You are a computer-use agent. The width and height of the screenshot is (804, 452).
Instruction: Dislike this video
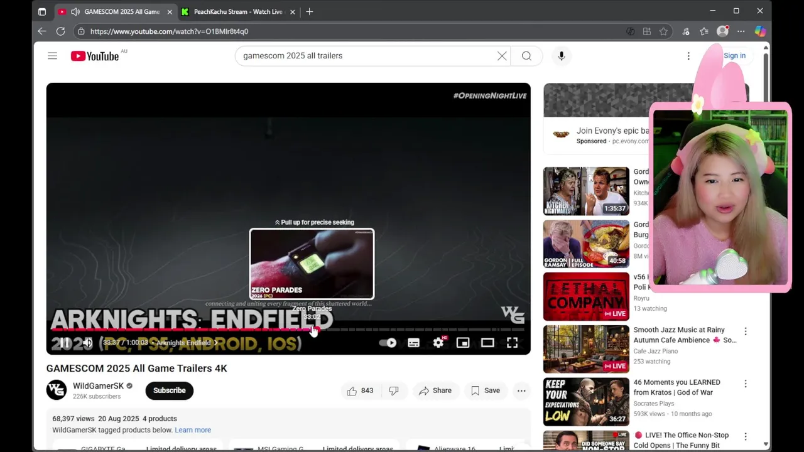coord(394,390)
